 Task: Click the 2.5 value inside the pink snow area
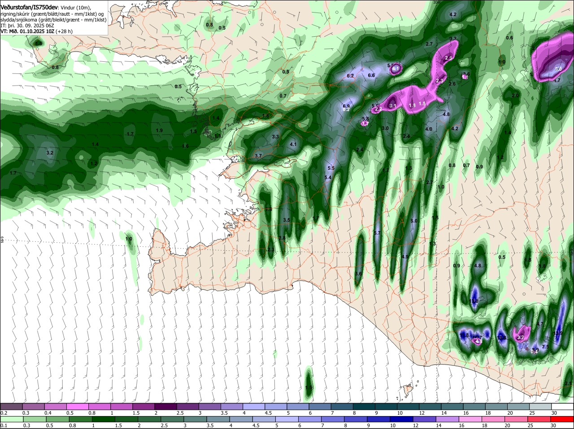(x=449, y=58)
